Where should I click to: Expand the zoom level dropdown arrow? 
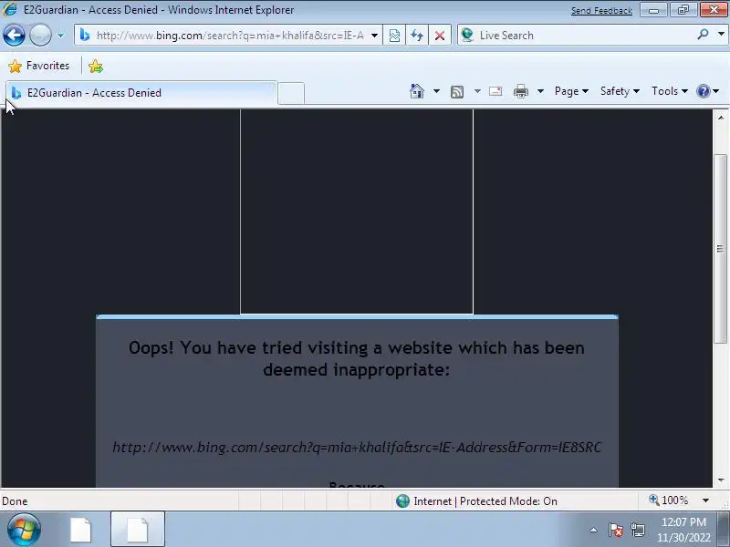pos(705,501)
